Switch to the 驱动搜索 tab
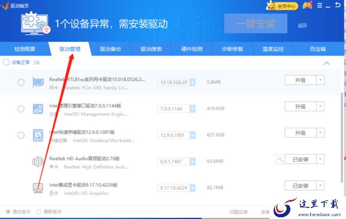346x219 pixels. (151, 49)
